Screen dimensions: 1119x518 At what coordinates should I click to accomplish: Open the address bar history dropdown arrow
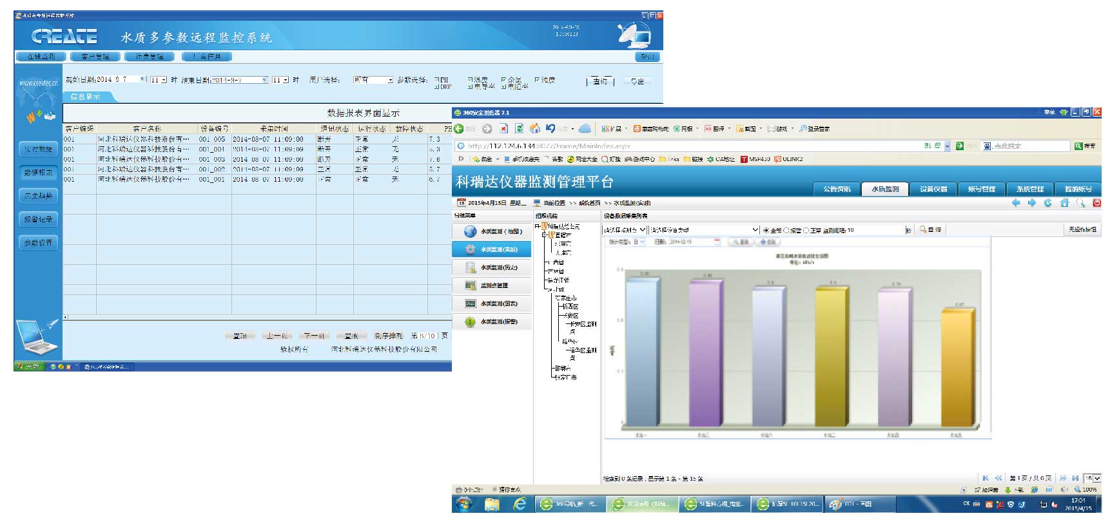pos(947,146)
